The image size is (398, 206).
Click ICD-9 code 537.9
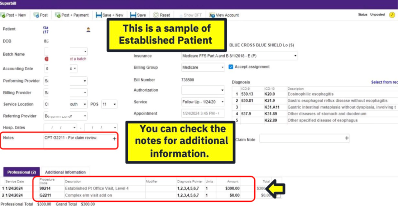pos(246,114)
